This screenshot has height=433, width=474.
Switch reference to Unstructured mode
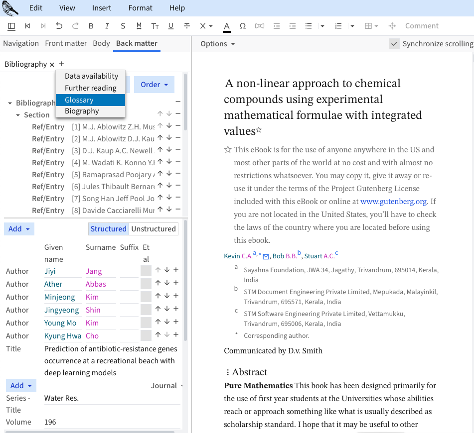click(x=153, y=229)
